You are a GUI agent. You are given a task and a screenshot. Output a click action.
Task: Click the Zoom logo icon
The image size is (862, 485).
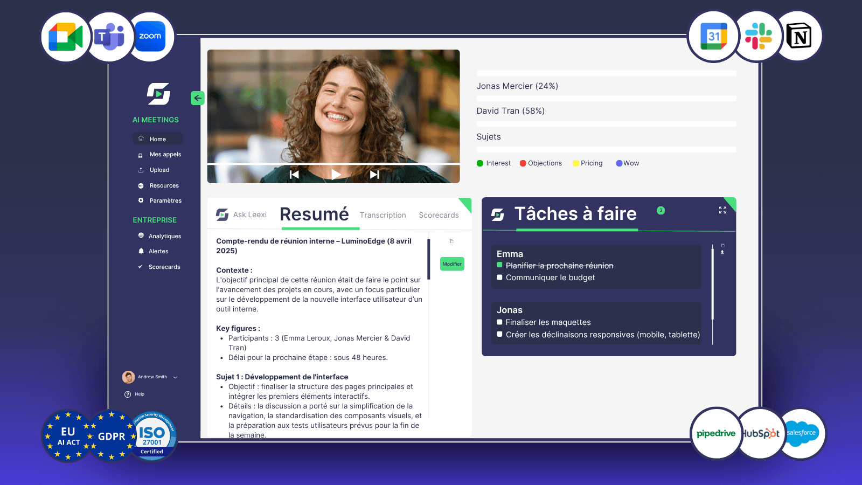coord(150,36)
